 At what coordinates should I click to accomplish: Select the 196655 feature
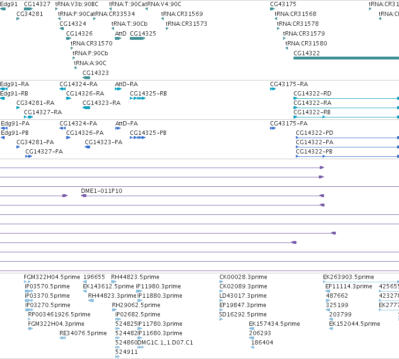pos(85,282)
